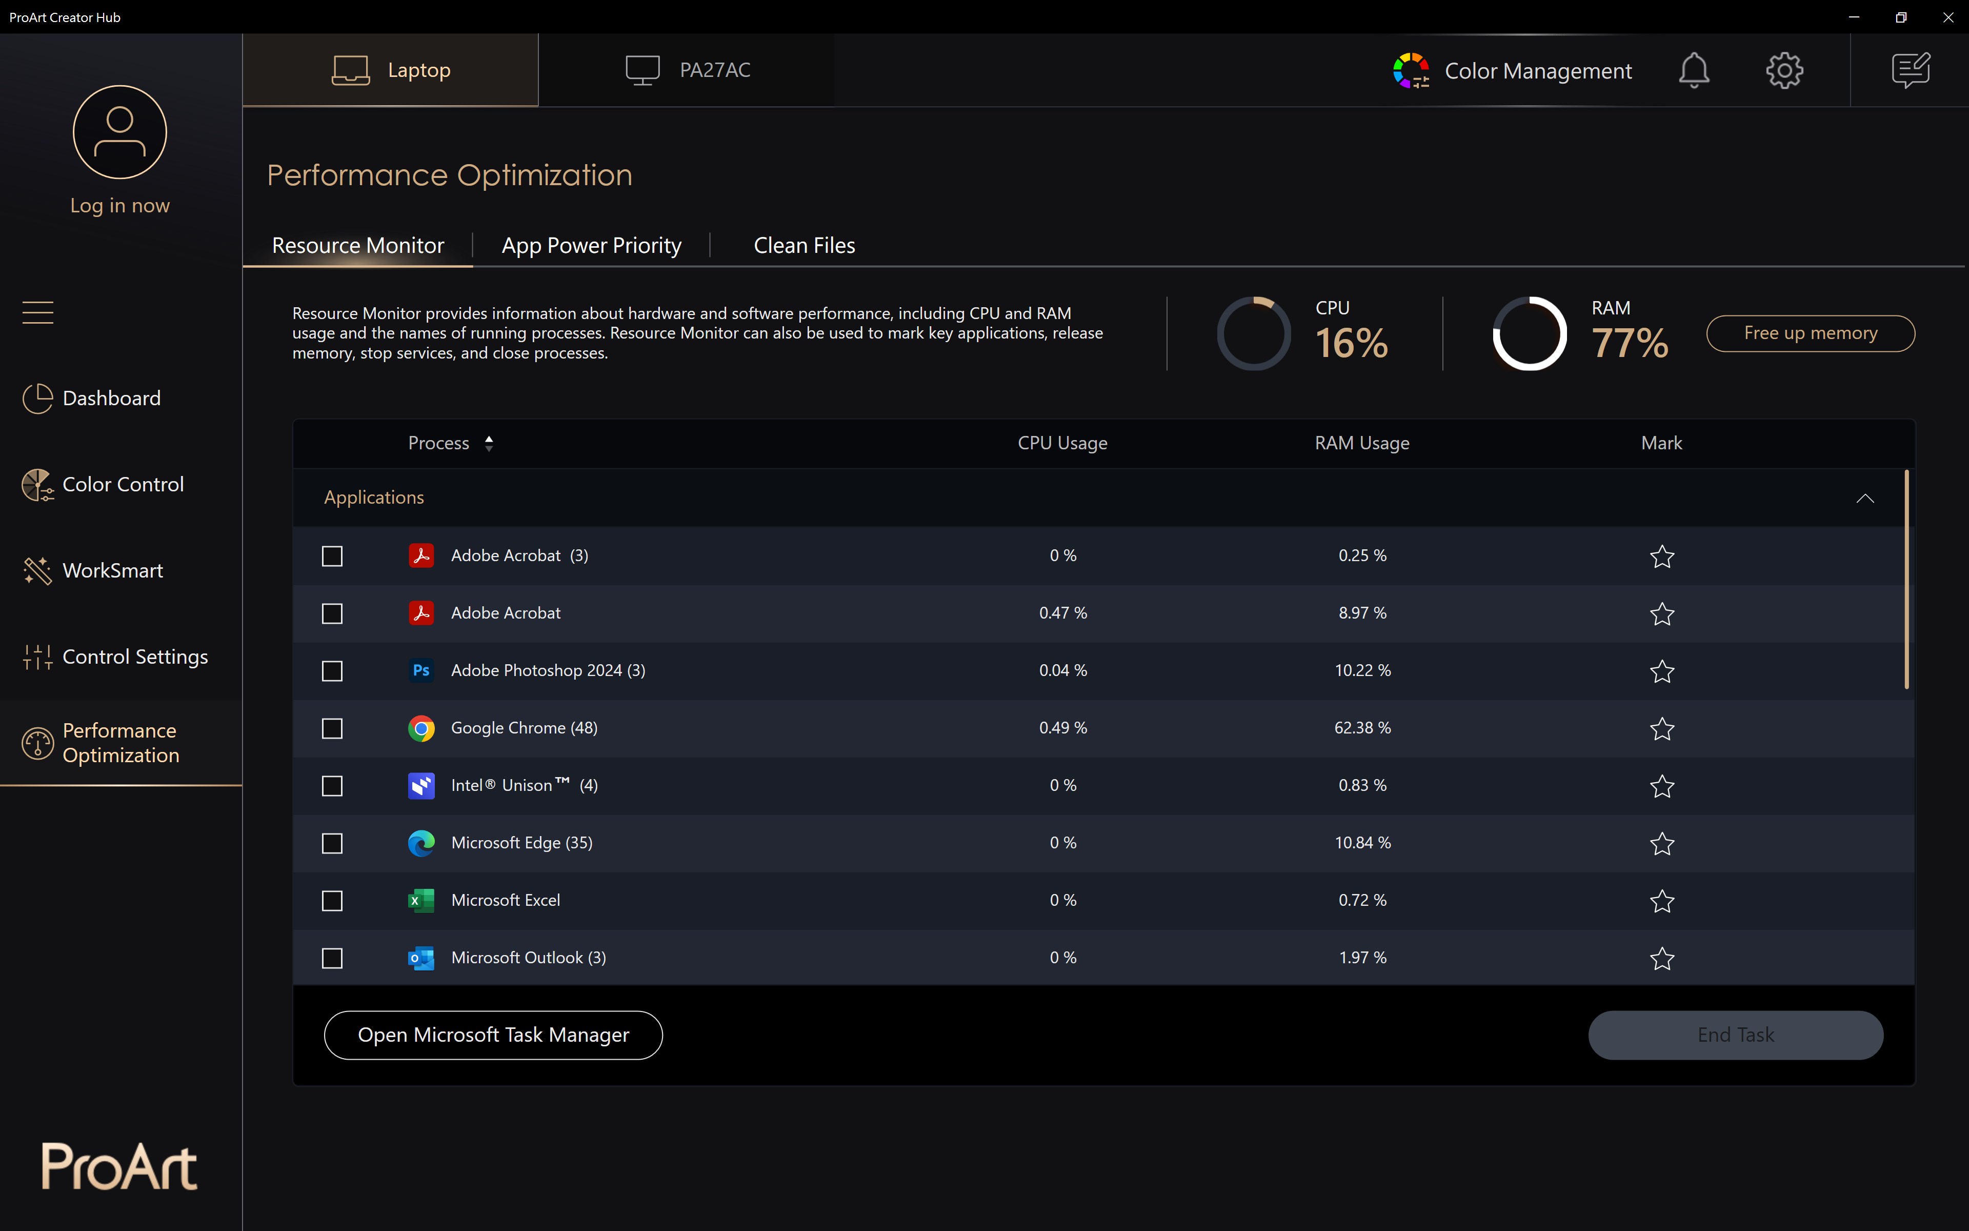
Task: Open Microsoft Task Manager
Action: (x=493, y=1035)
